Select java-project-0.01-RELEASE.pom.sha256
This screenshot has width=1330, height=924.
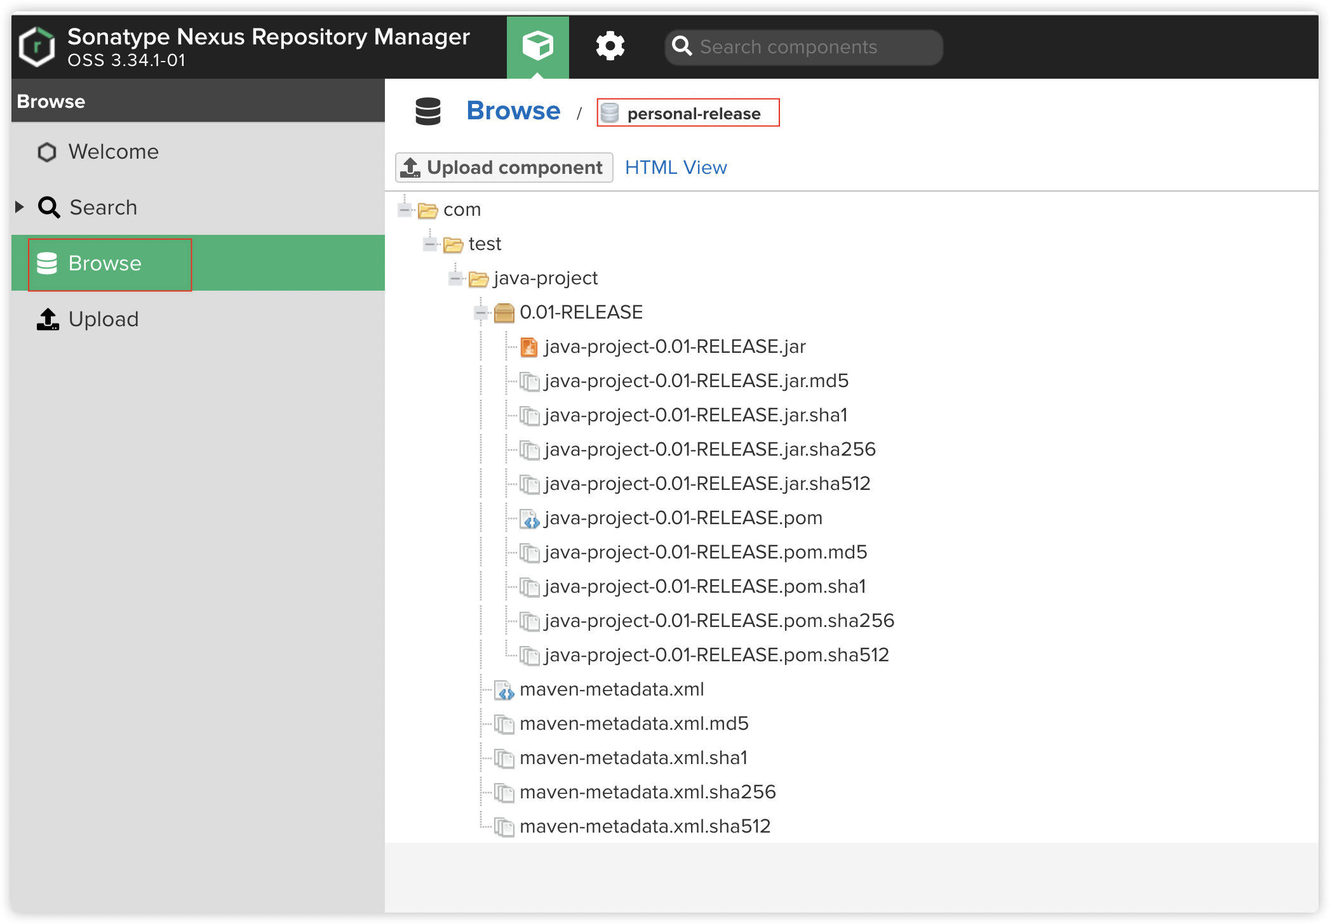719,621
